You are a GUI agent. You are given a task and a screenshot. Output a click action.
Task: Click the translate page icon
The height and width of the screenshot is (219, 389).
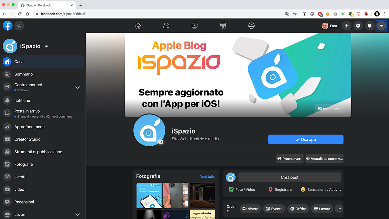tap(287, 14)
